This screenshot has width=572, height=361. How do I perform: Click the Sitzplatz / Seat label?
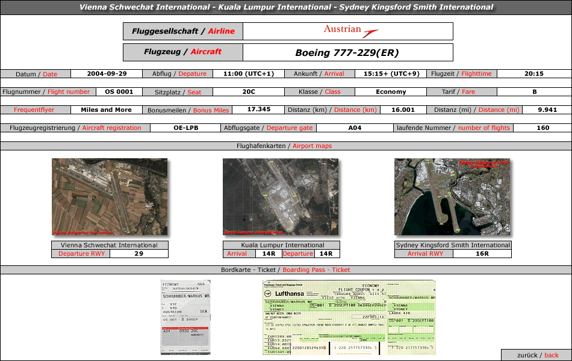(178, 92)
